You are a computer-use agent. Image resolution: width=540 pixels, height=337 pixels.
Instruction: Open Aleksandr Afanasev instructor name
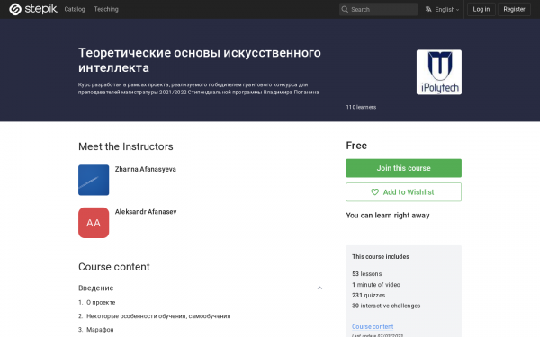click(146, 212)
